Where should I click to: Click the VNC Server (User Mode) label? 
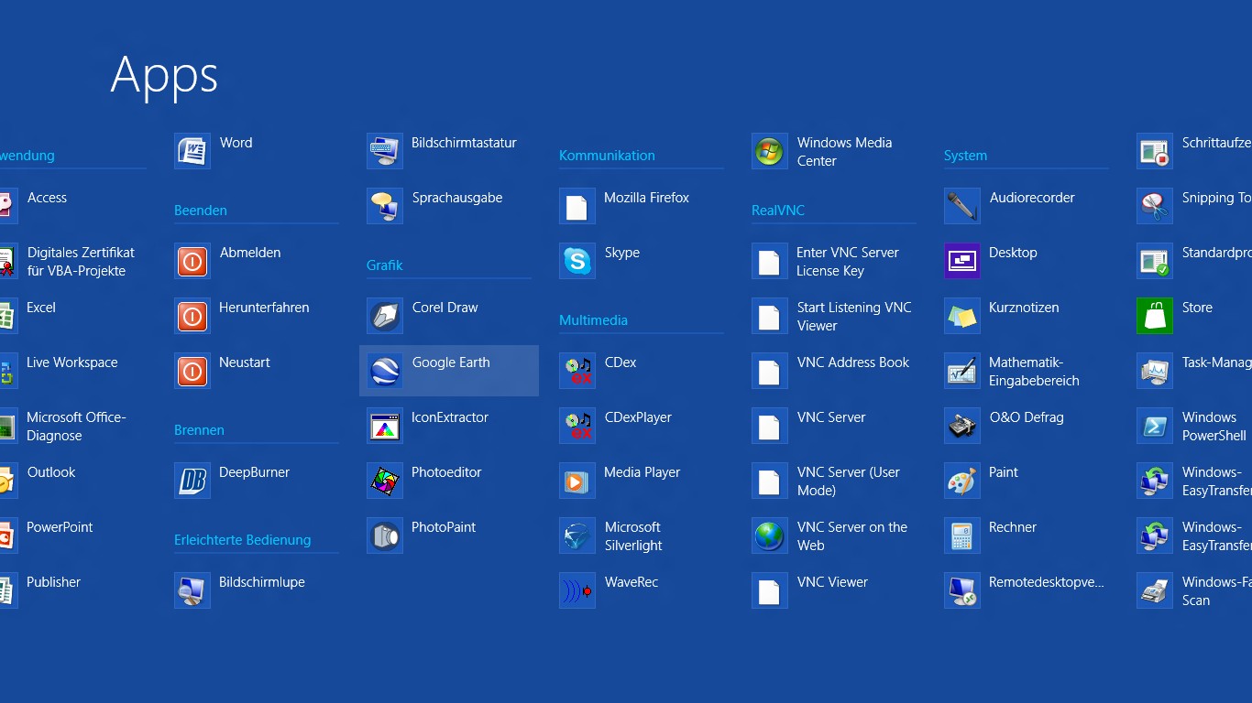click(849, 481)
